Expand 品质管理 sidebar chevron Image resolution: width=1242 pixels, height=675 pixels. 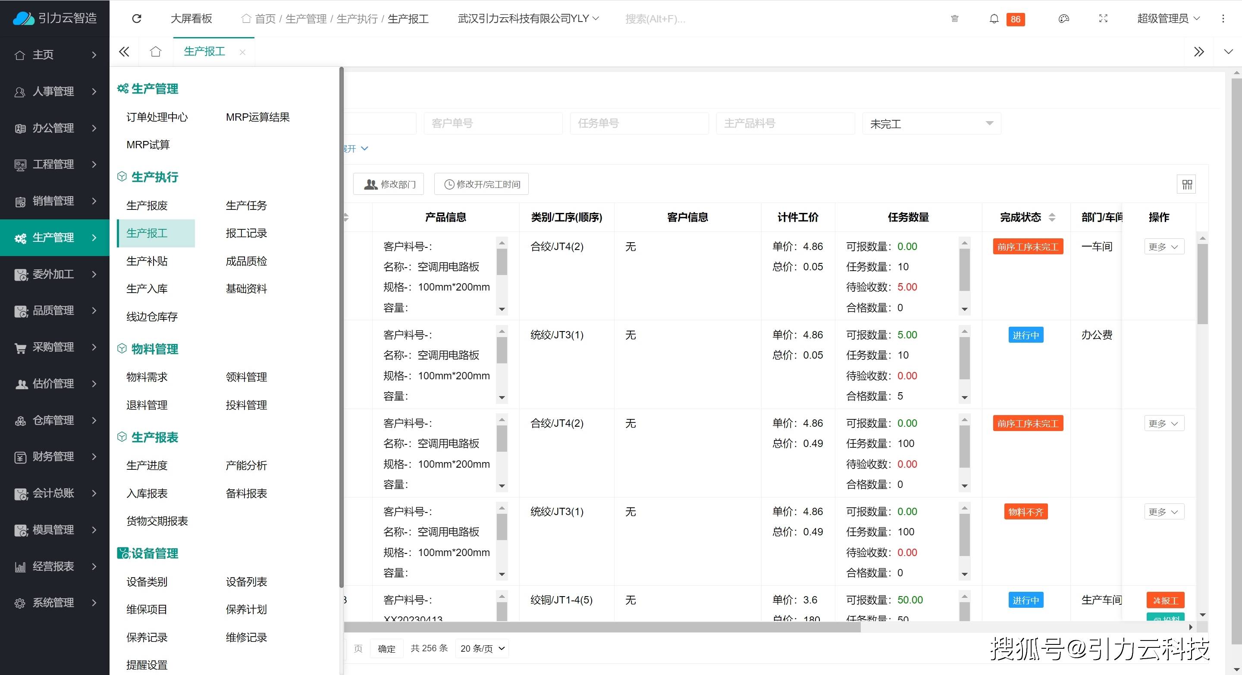94,311
